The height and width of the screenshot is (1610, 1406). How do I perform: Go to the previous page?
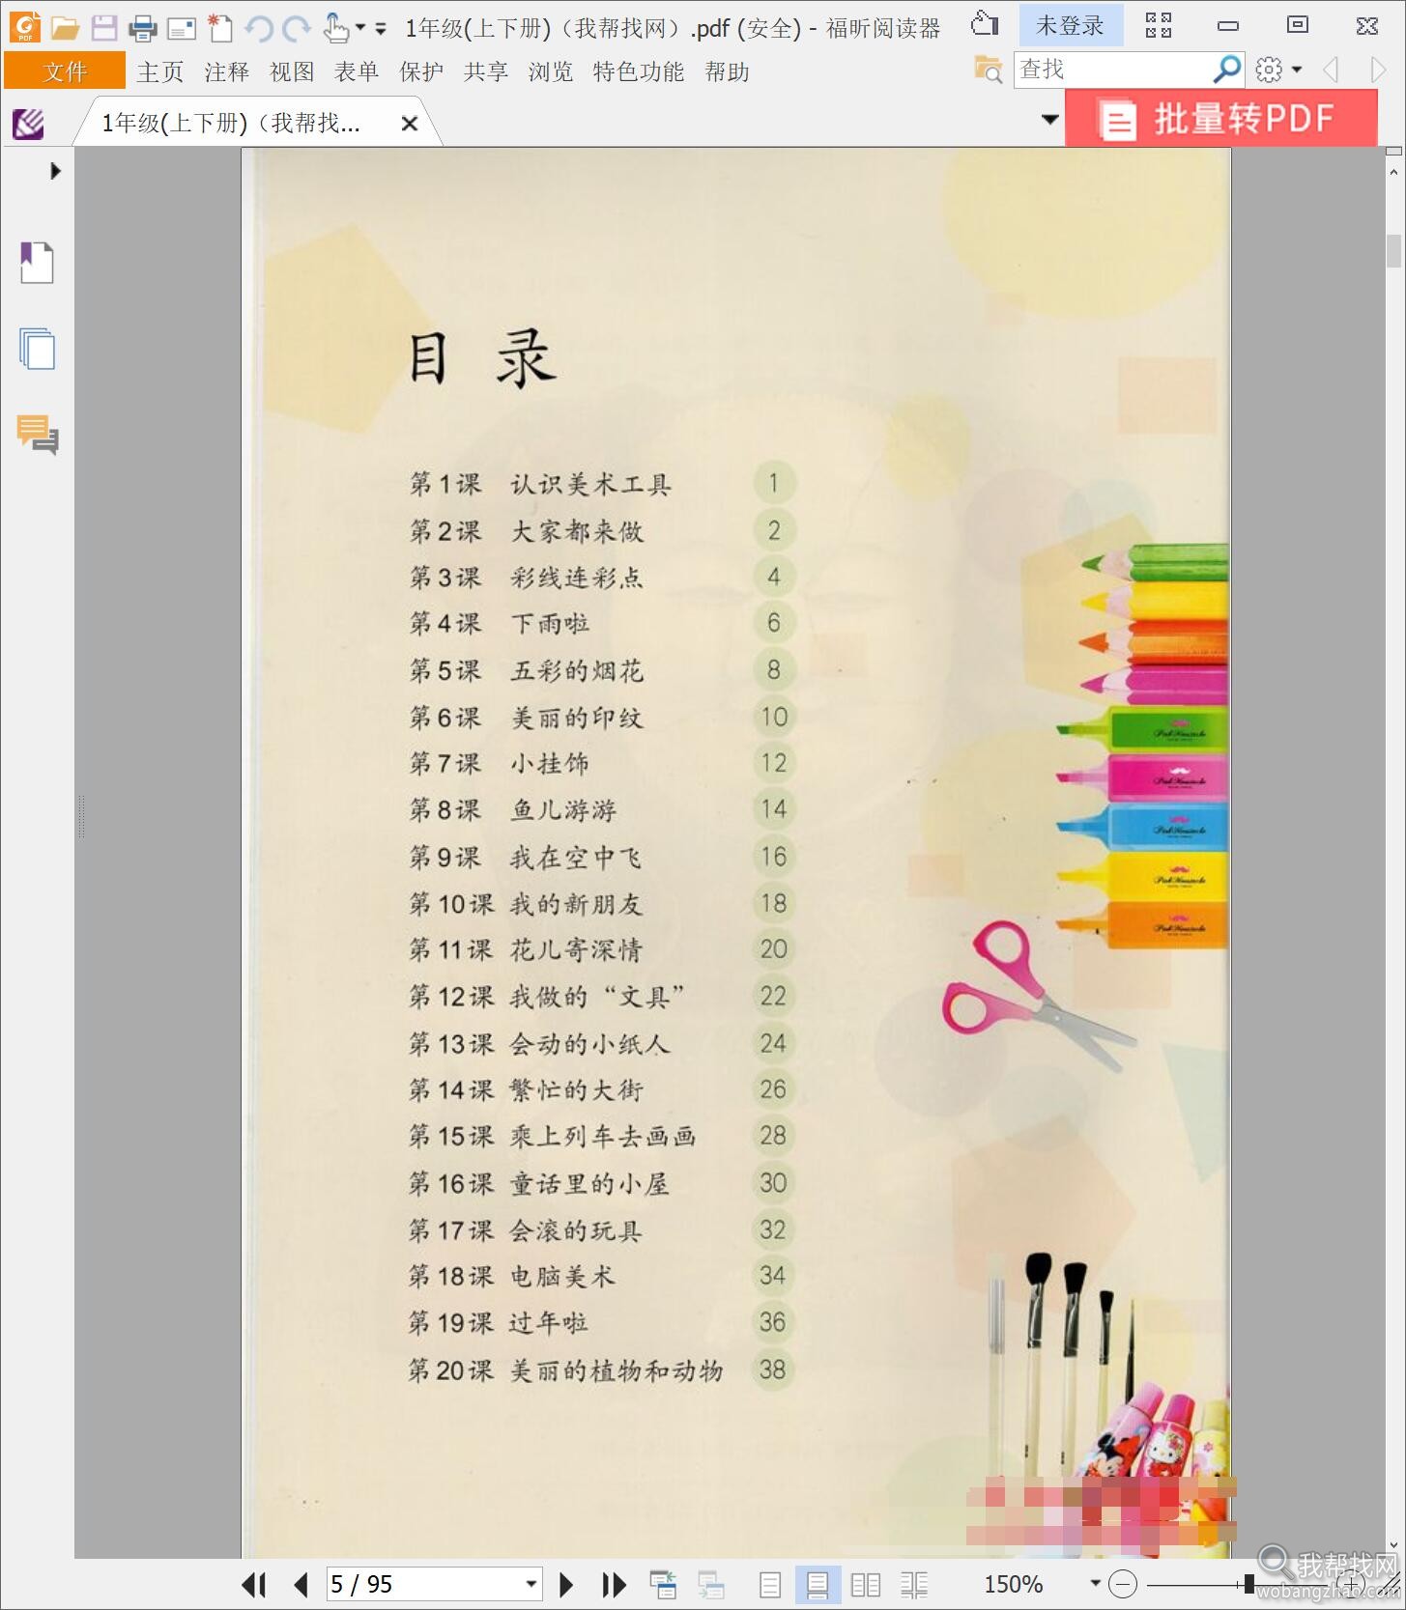[301, 1585]
